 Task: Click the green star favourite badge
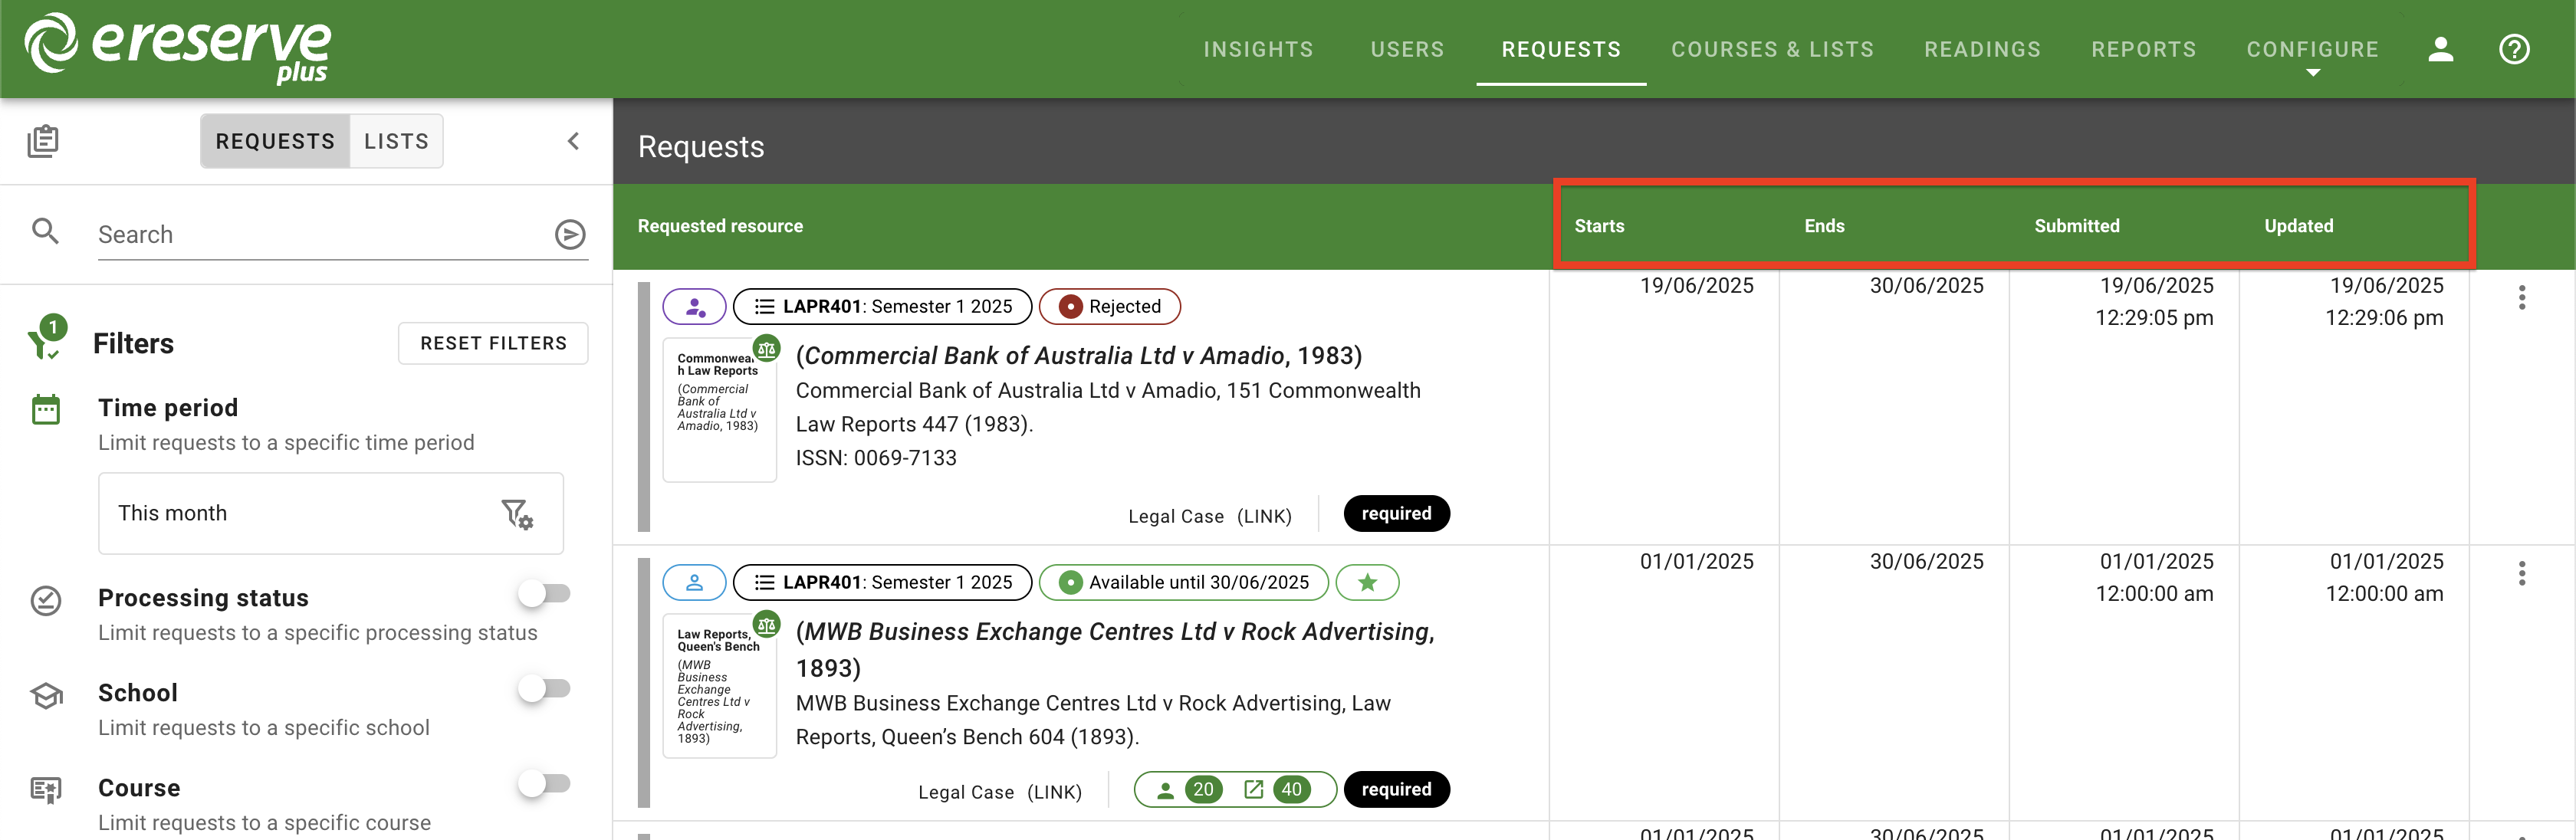1367,582
